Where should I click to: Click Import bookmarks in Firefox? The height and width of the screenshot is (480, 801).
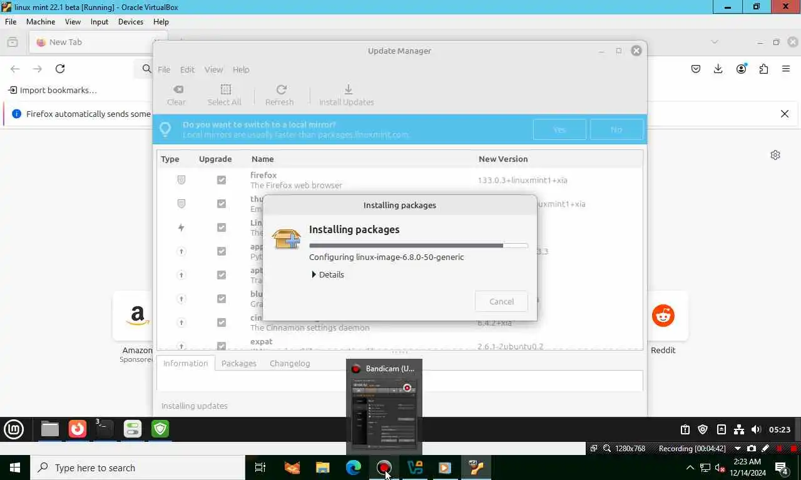click(x=53, y=90)
